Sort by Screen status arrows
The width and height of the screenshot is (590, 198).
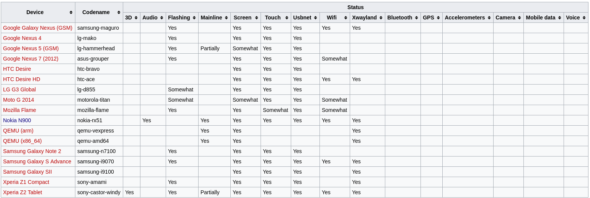click(256, 18)
